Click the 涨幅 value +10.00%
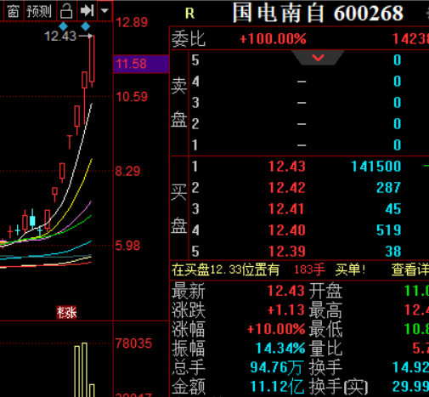429x397 pixels. pyautogui.click(x=276, y=329)
